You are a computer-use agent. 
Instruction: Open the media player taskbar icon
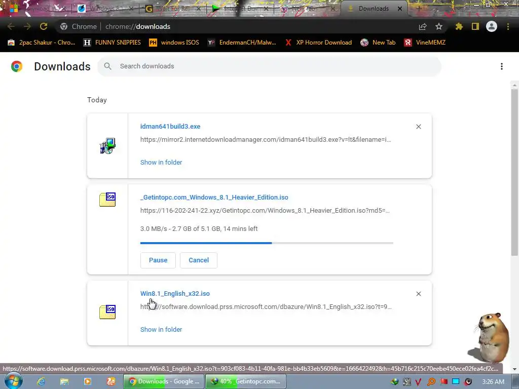pyautogui.click(x=87, y=381)
